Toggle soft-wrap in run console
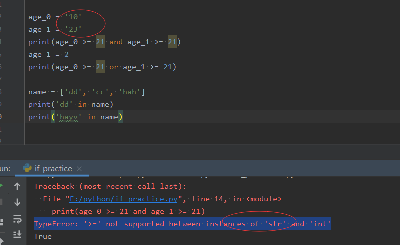 click(x=17, y=219)
